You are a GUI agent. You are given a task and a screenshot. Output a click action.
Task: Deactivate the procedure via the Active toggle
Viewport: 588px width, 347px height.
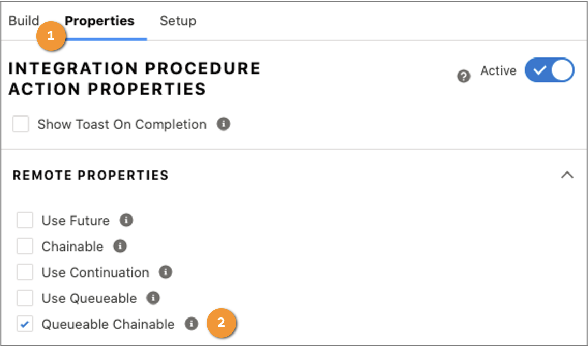coord(550,70)
